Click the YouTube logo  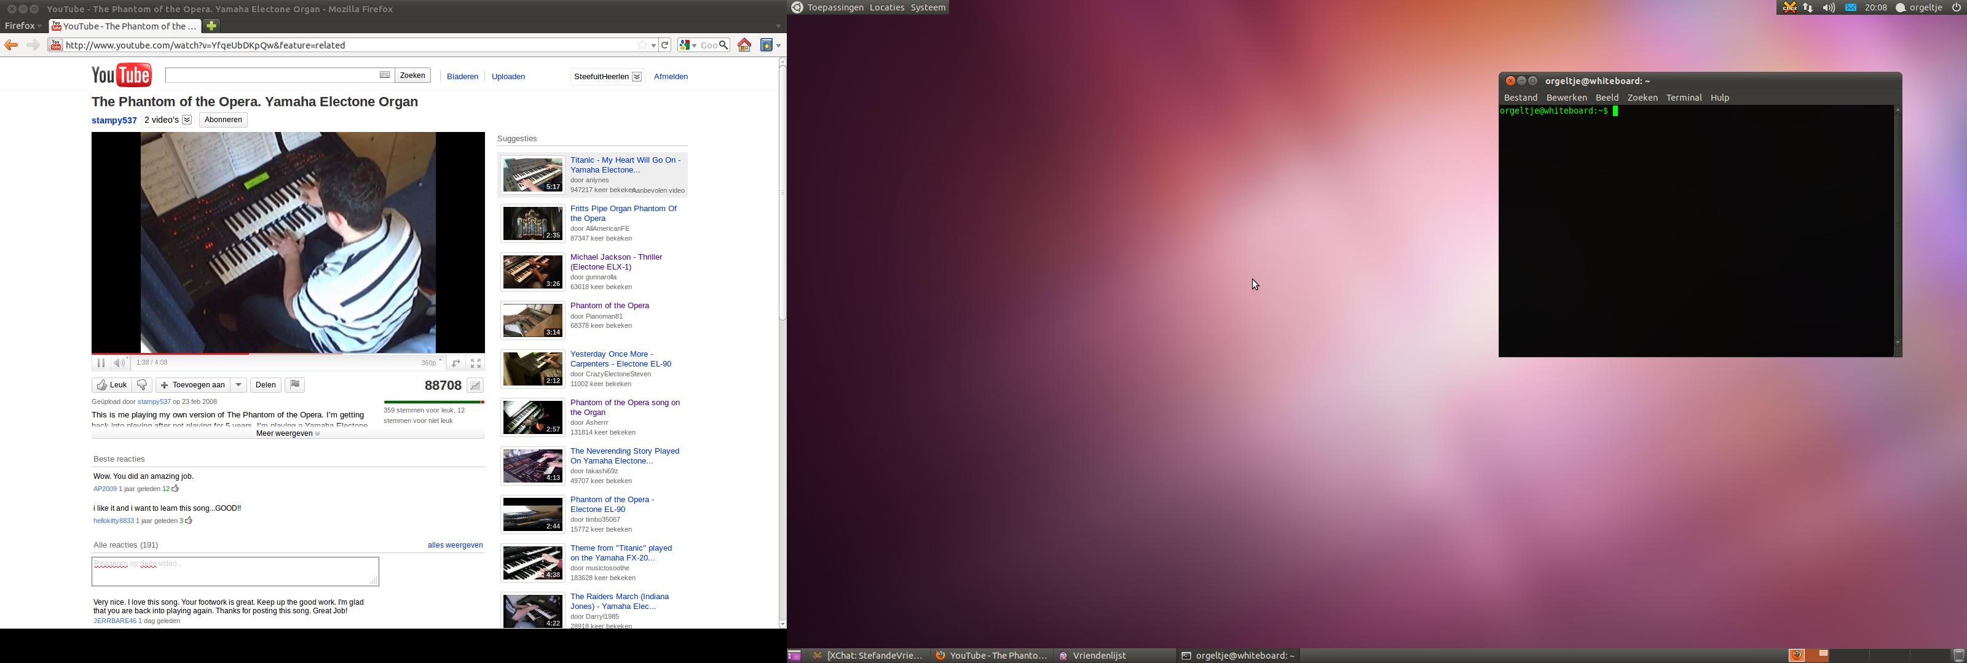[122, 75]
